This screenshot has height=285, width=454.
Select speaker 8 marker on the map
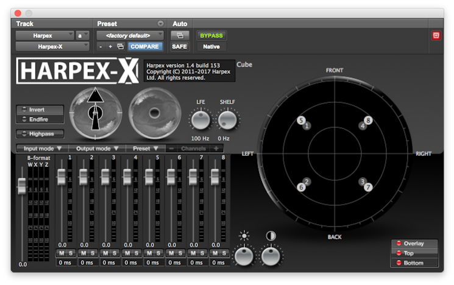[368, 120]
